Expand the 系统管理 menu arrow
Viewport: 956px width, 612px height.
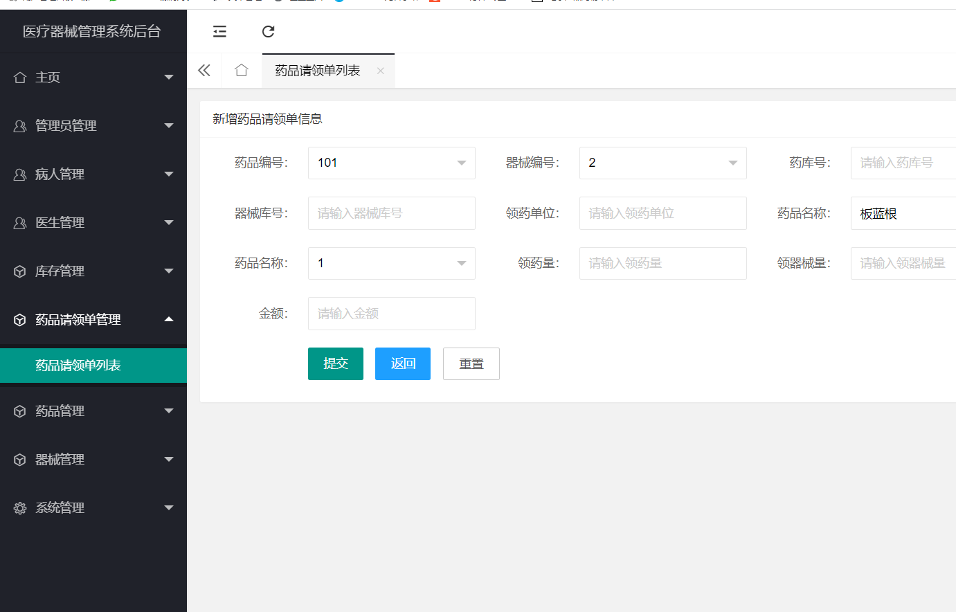[169, 508]
